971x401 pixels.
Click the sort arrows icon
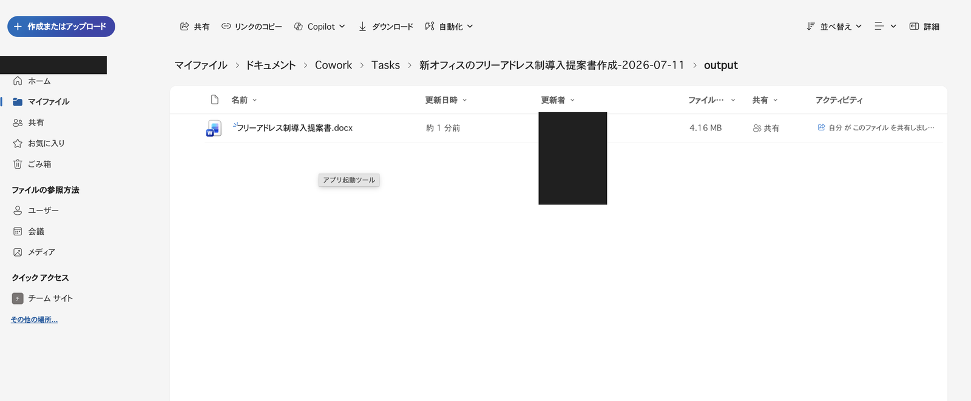[810, 27]
